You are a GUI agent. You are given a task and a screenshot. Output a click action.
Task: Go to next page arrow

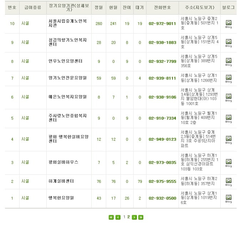tap(134, 217)
